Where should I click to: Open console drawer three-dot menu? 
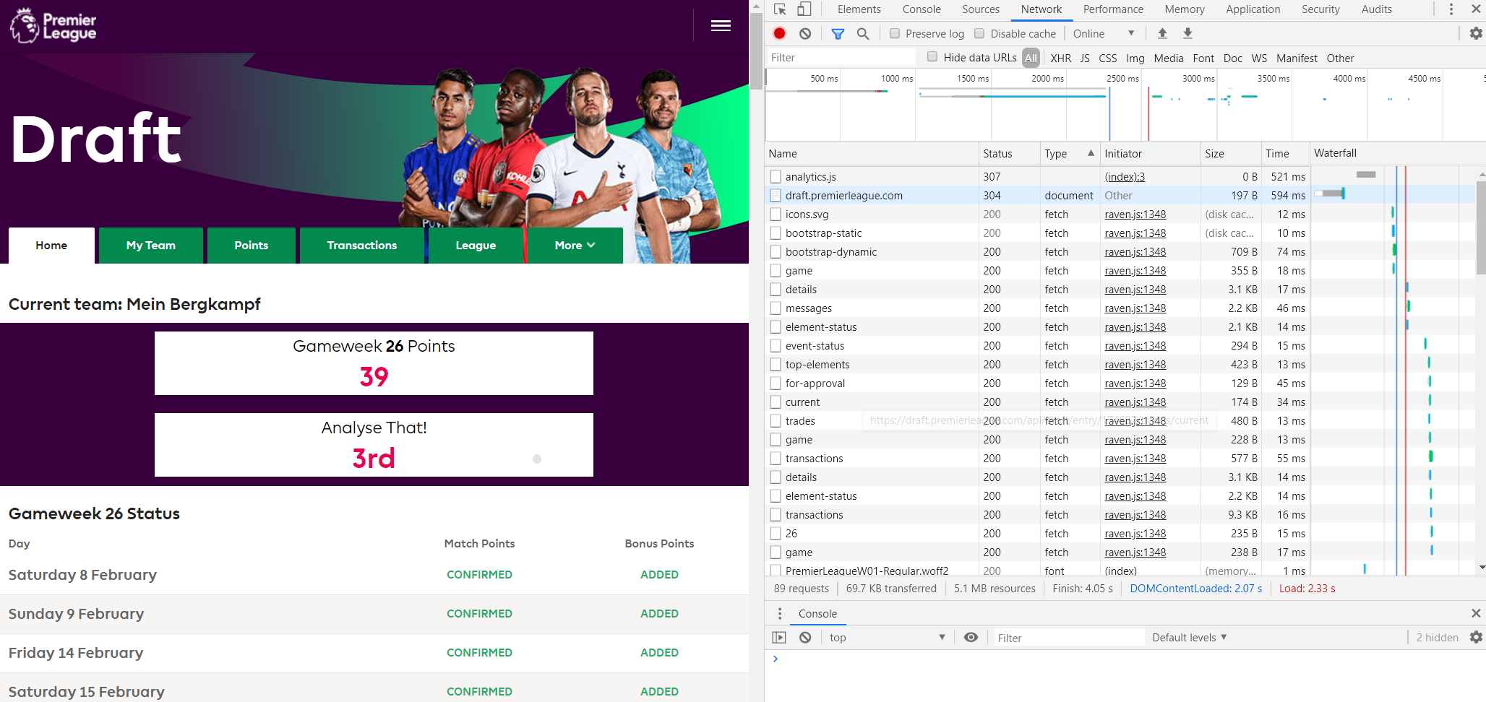tap(779, 613)
